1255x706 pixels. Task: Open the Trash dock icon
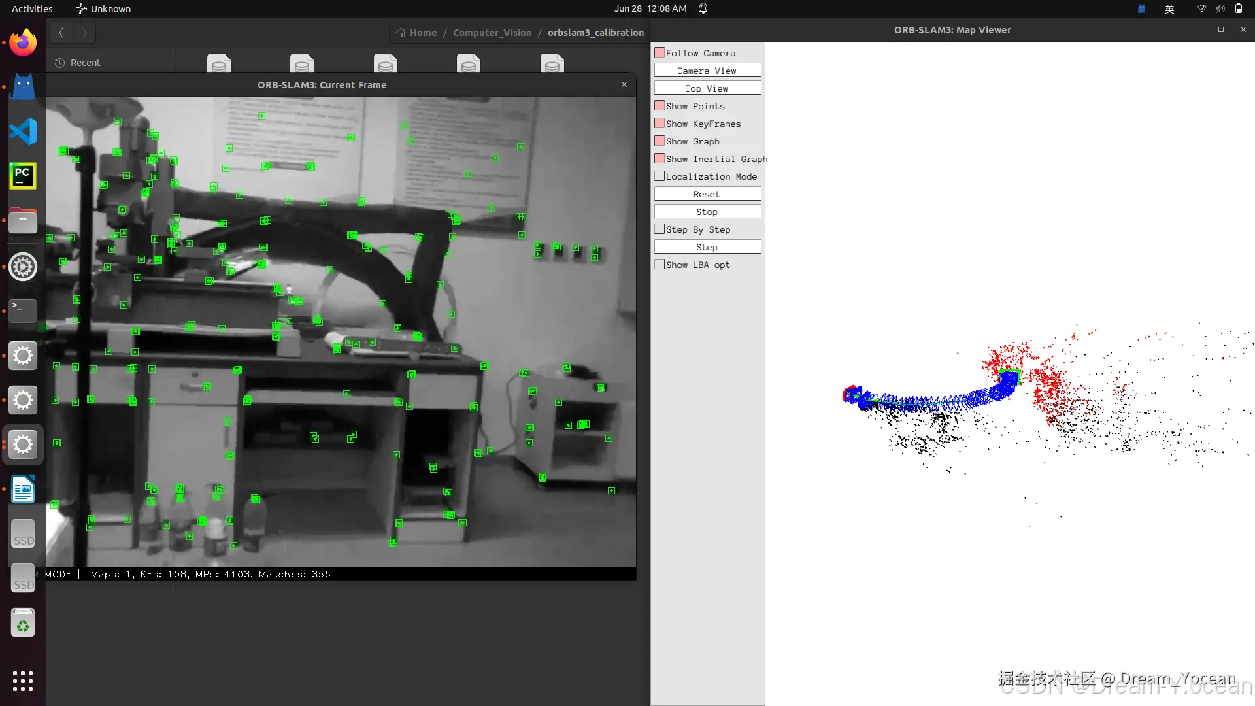[x=23, y=624]
